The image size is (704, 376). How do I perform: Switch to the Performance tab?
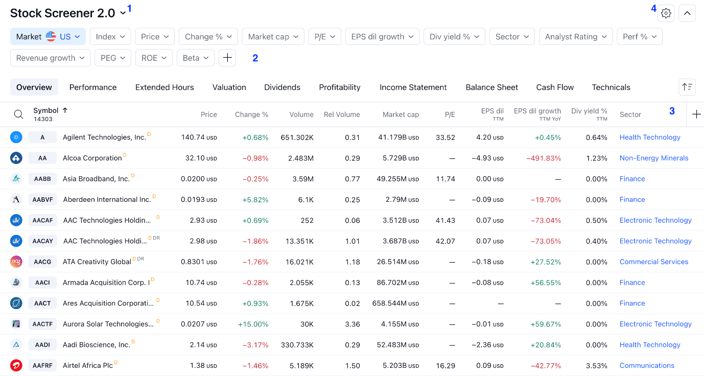[x=93, y=87]
